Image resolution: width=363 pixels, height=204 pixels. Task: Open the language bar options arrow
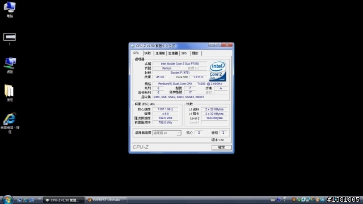pos(285,201)
